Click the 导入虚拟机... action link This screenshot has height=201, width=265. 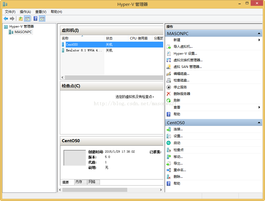tap(183, 47)
